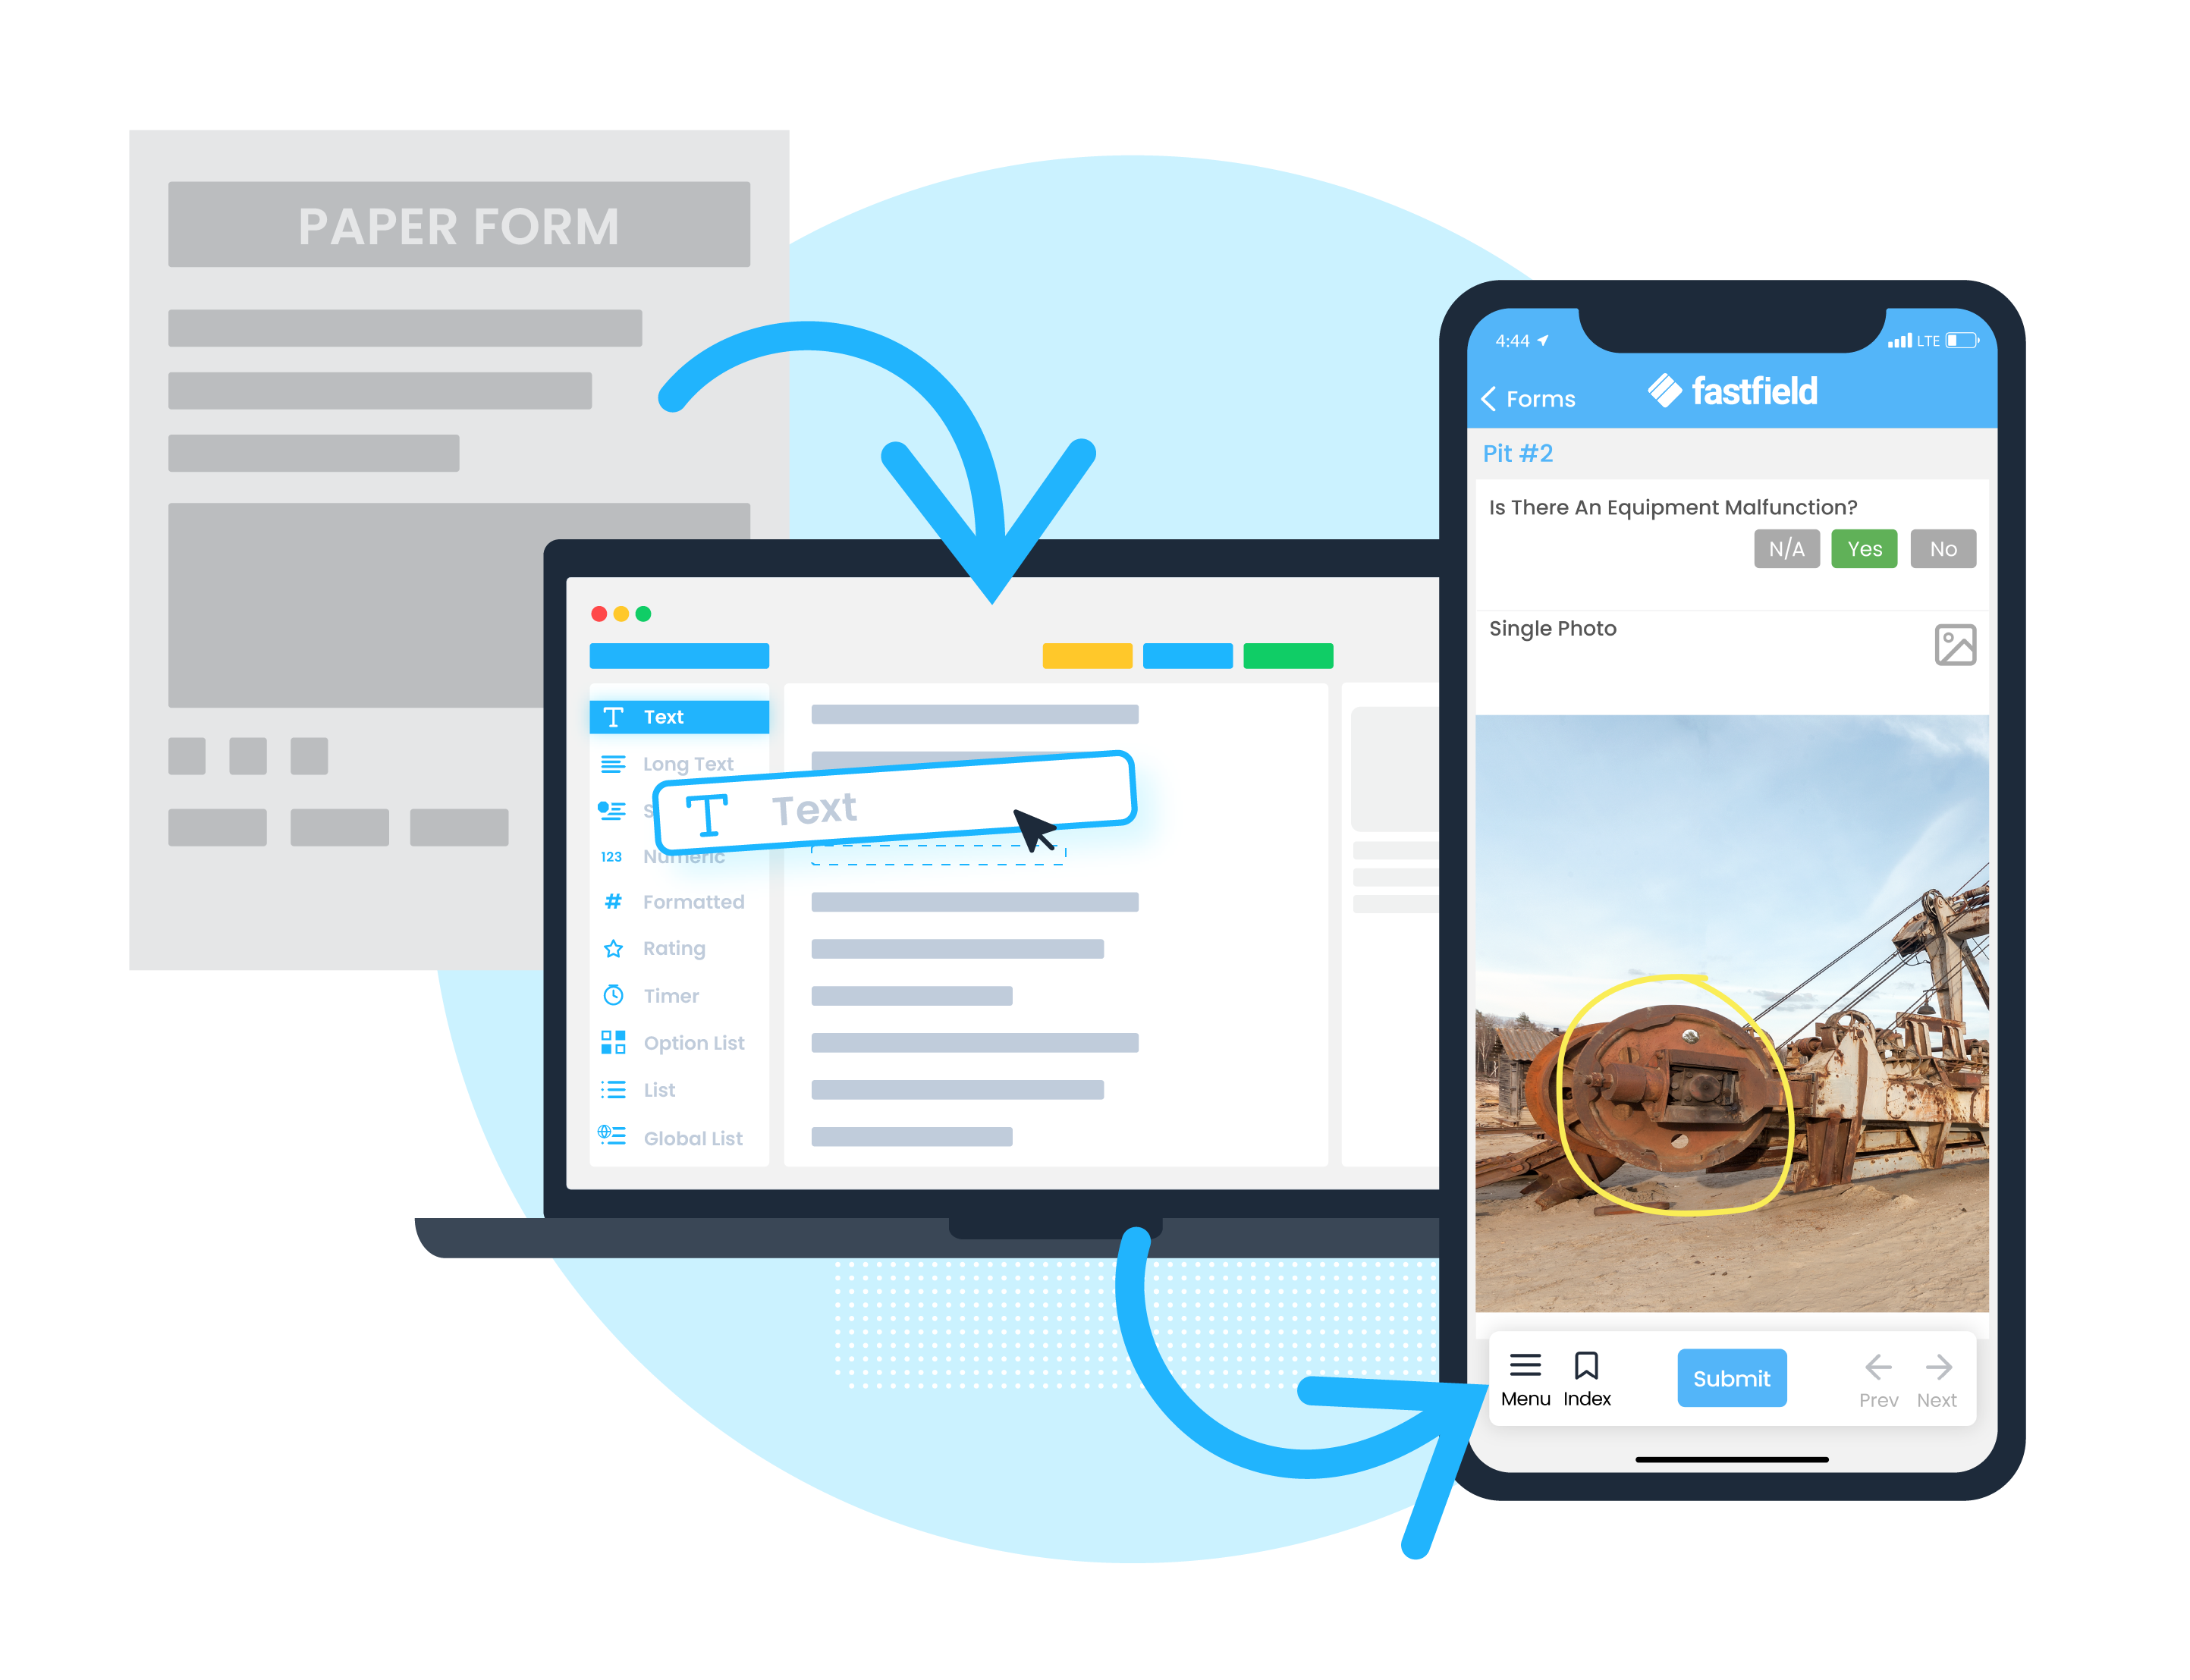
Task: Click the Submit button on the form
Action: click(x=1733, y=1378)
